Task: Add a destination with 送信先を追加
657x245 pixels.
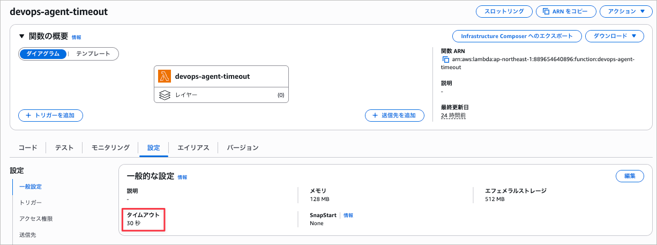Action: coord(394,115)
